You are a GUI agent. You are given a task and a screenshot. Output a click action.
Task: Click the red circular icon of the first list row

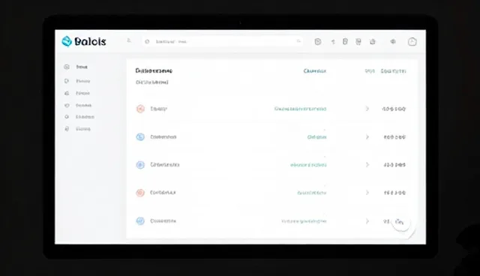(140, 109)
